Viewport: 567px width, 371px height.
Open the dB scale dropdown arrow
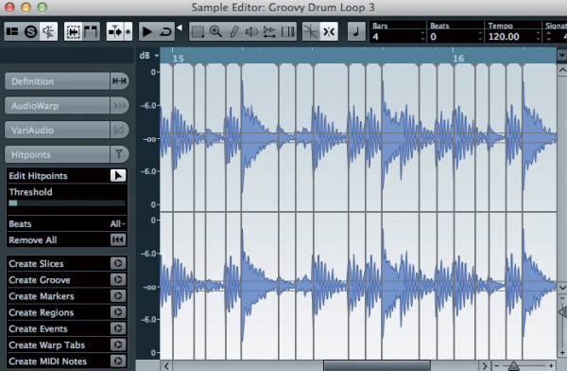[x=157, y=56]
